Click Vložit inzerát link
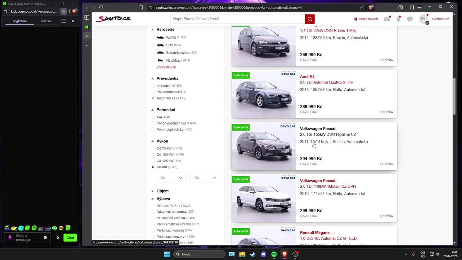Image resolution: width=462 pixels, height=260 pixels. 366,19
